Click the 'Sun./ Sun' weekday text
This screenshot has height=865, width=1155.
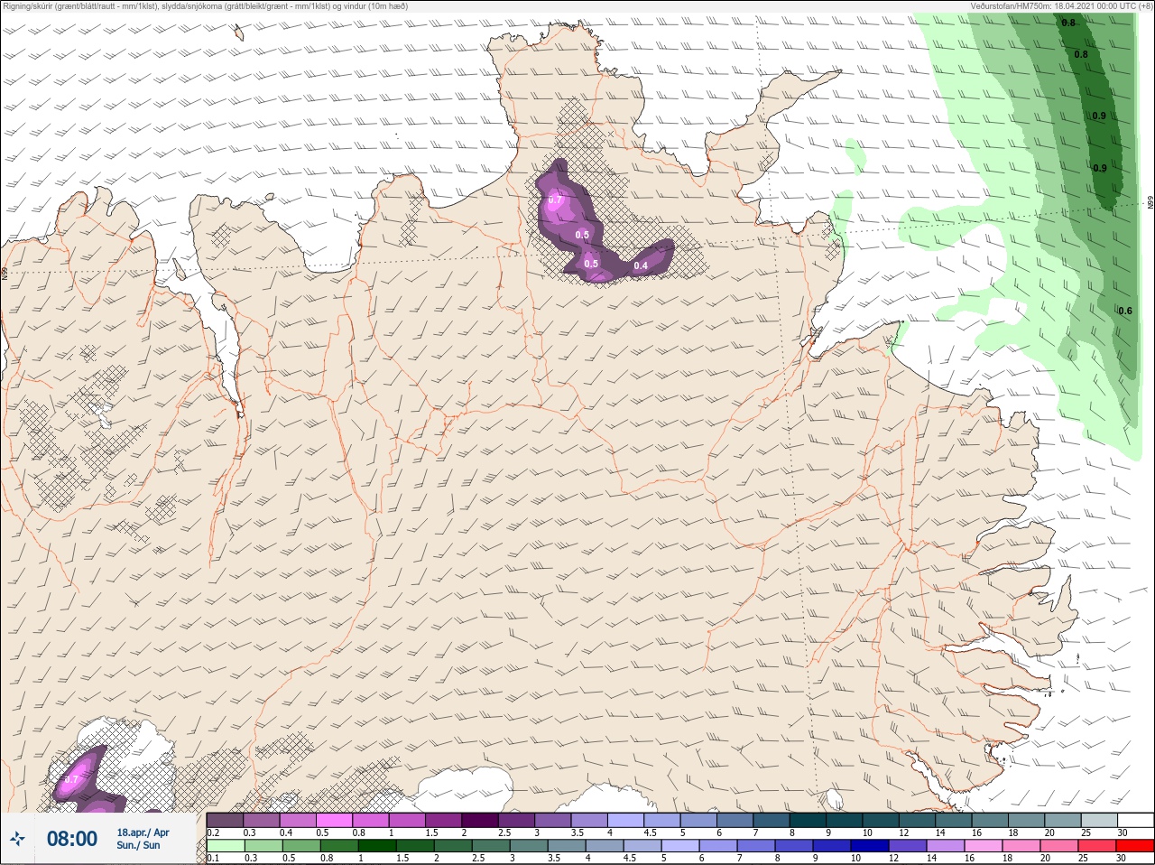(x=138, y=845)
